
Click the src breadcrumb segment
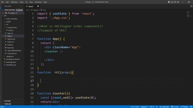[x=27, y=10]
